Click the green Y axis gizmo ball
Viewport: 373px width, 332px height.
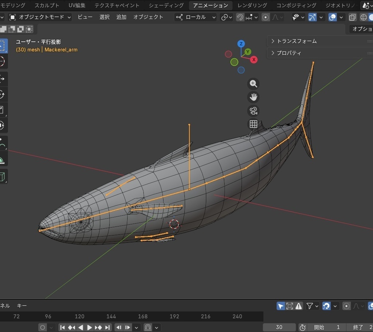tap(248, 51)
